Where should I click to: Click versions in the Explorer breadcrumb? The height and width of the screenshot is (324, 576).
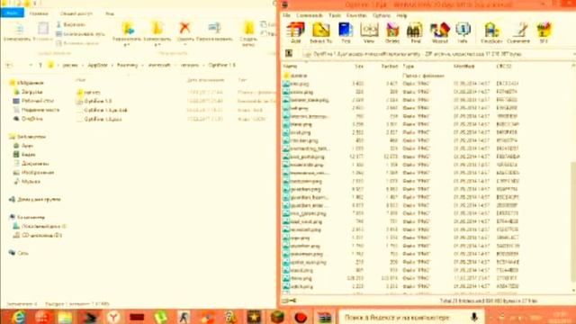coord(190,65)
